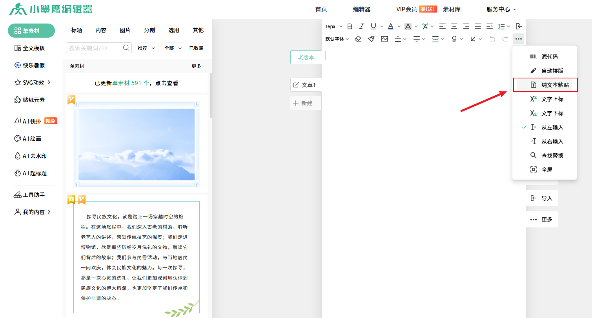The width and height of the screenshot is (592, 318).
Task: Switch to 从右输入 input direction
Action: (x=545, y=142)
